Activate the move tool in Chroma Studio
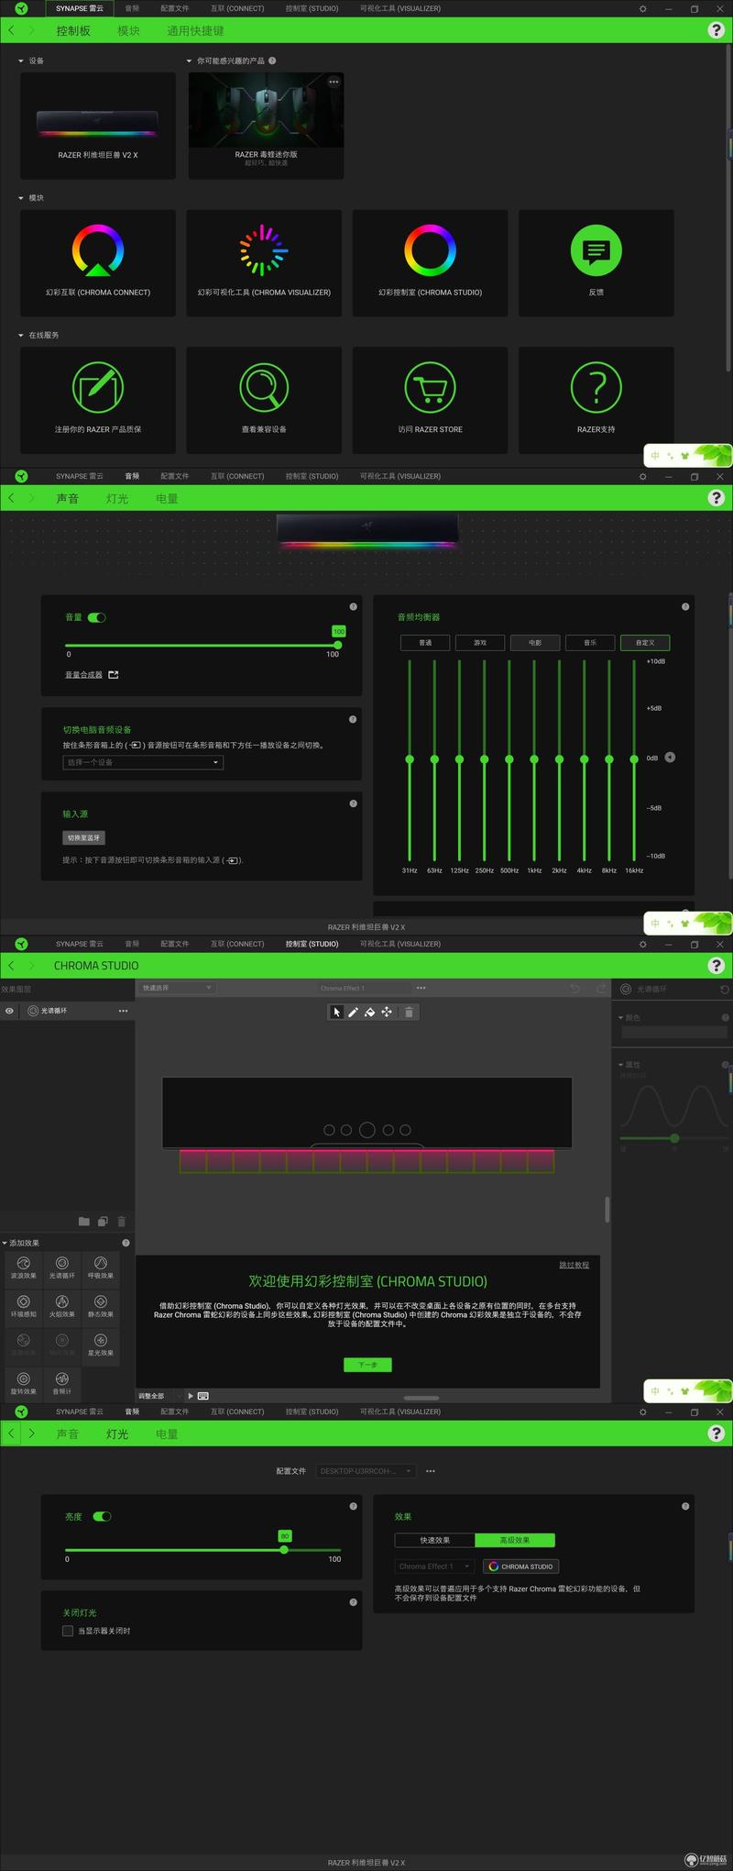Viewport: 733px width, 1871px height. [x=387, y=1012]
